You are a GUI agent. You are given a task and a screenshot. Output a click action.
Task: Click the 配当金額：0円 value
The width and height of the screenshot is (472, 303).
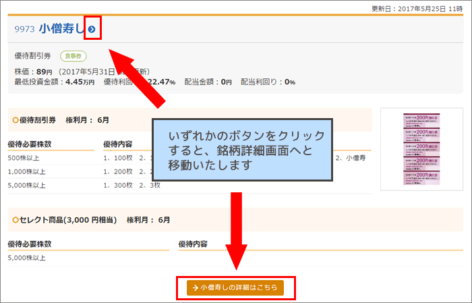pyautogui.click(x=208, y=82)
